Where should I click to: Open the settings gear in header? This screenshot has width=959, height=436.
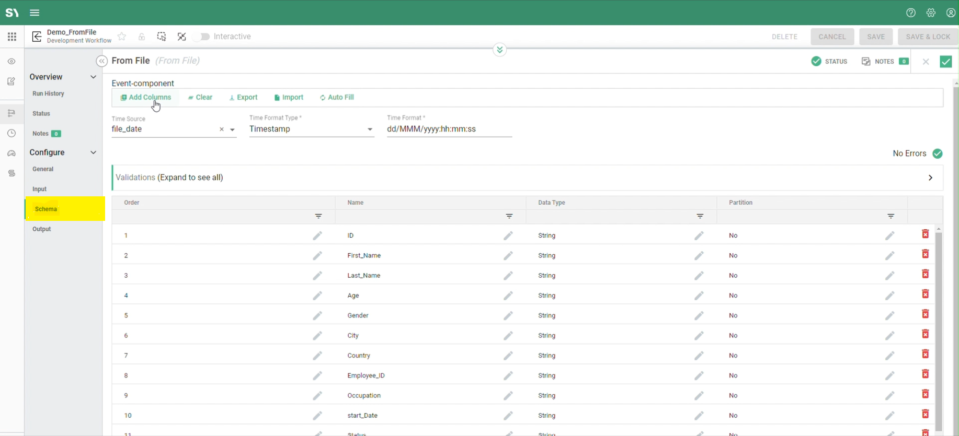931,13
